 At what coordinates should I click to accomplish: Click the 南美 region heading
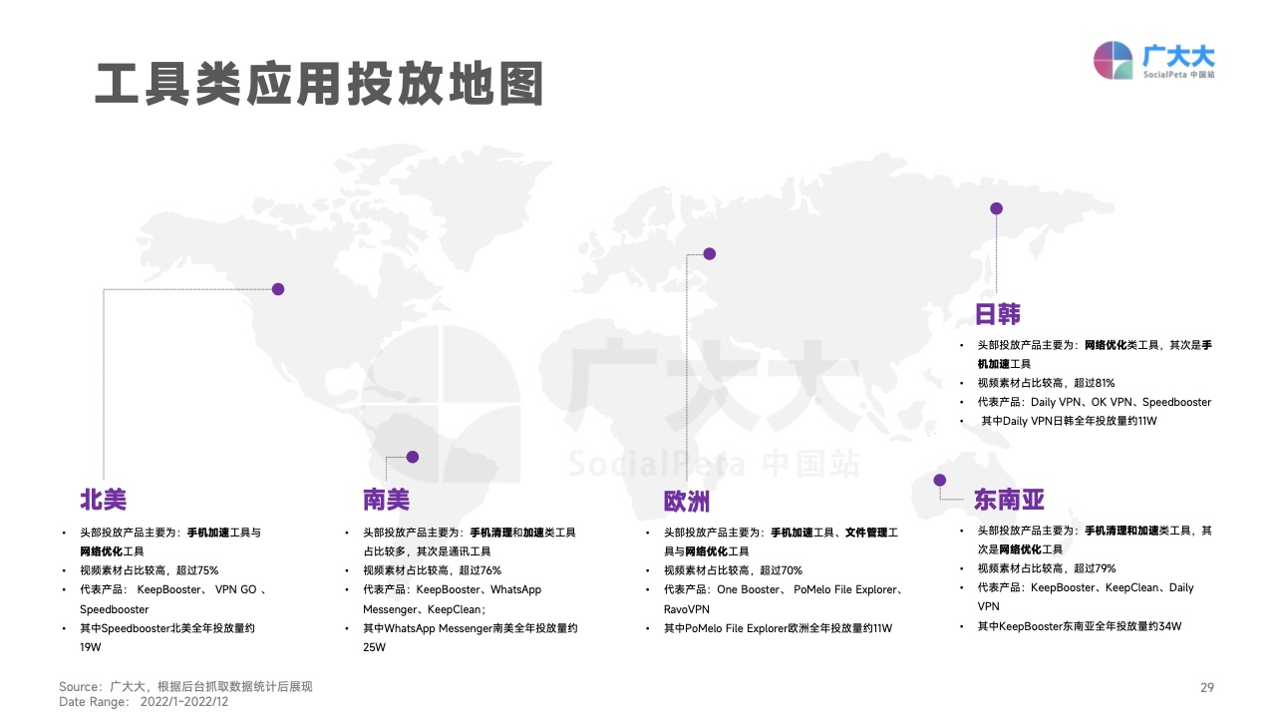(x=387, y=499)
